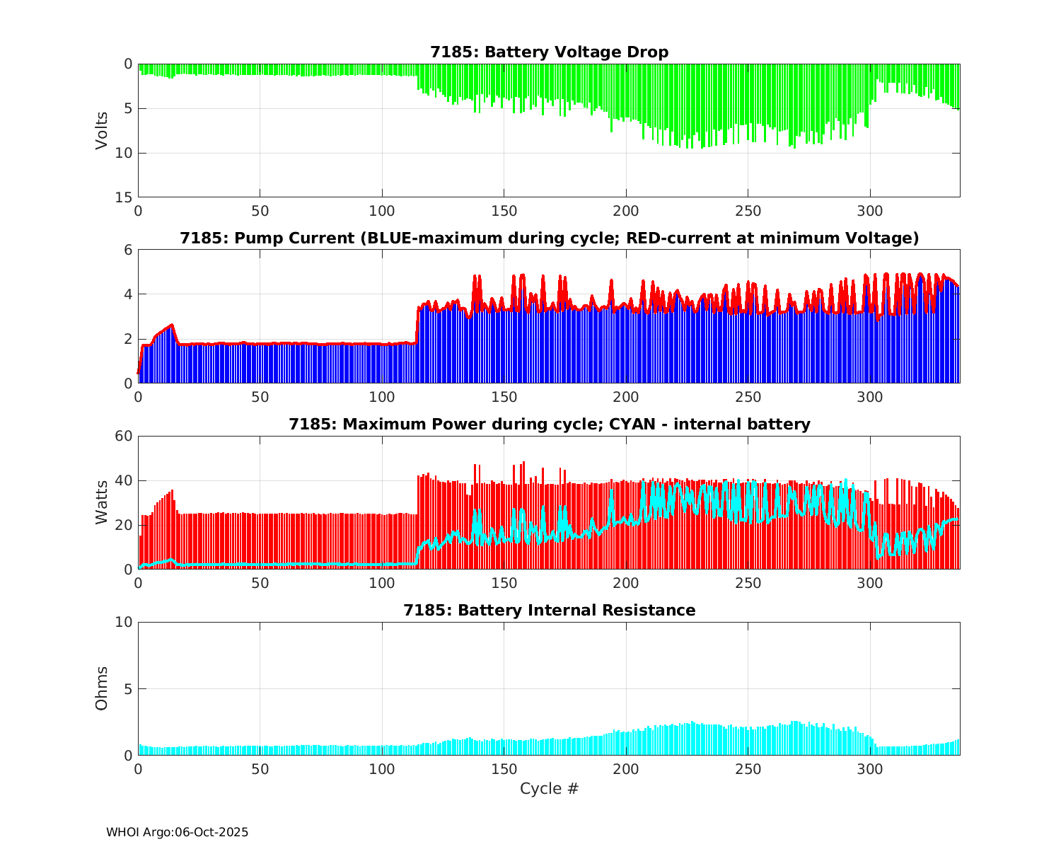Click the Watts y-axis label
The width and height of the screenshot is (1061, 849).
pyautogui.click(x=103, y=502)
